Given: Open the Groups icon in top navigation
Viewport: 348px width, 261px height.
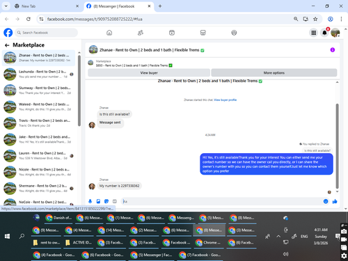Looking at the screenshot, I should [234, 33].
